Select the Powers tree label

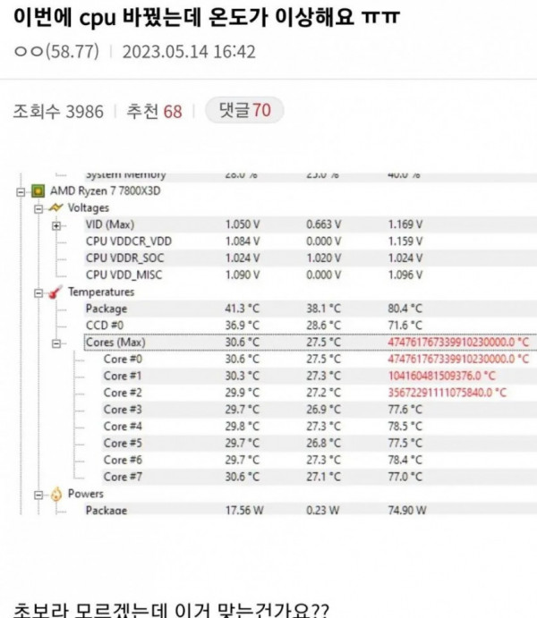pyautogui.click(x=86, y=494)
